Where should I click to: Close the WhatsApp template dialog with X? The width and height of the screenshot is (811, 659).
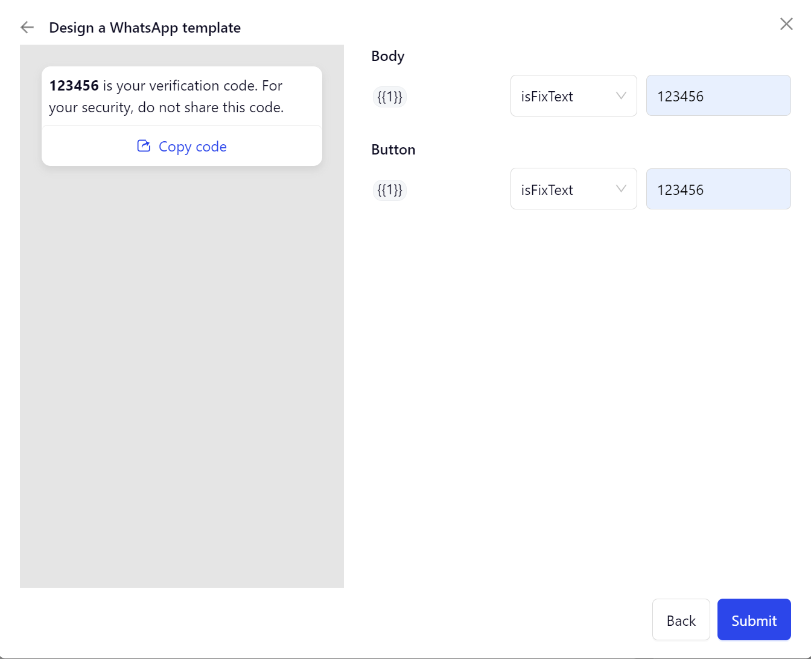pyautogui.click(x=786, y=24)
